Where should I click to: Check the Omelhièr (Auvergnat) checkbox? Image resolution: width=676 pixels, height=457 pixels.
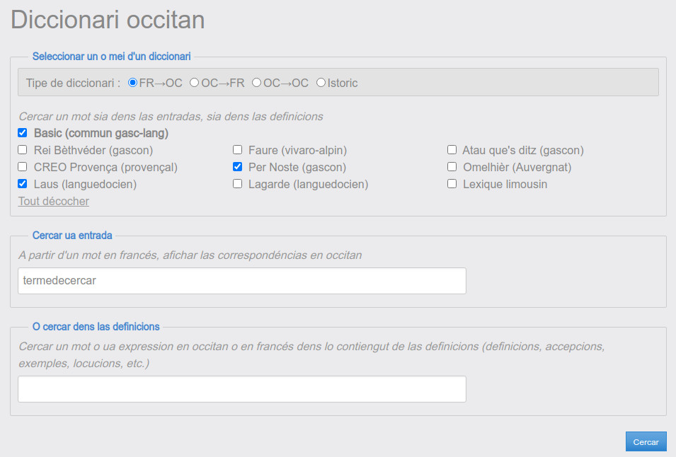coord(452,167)
